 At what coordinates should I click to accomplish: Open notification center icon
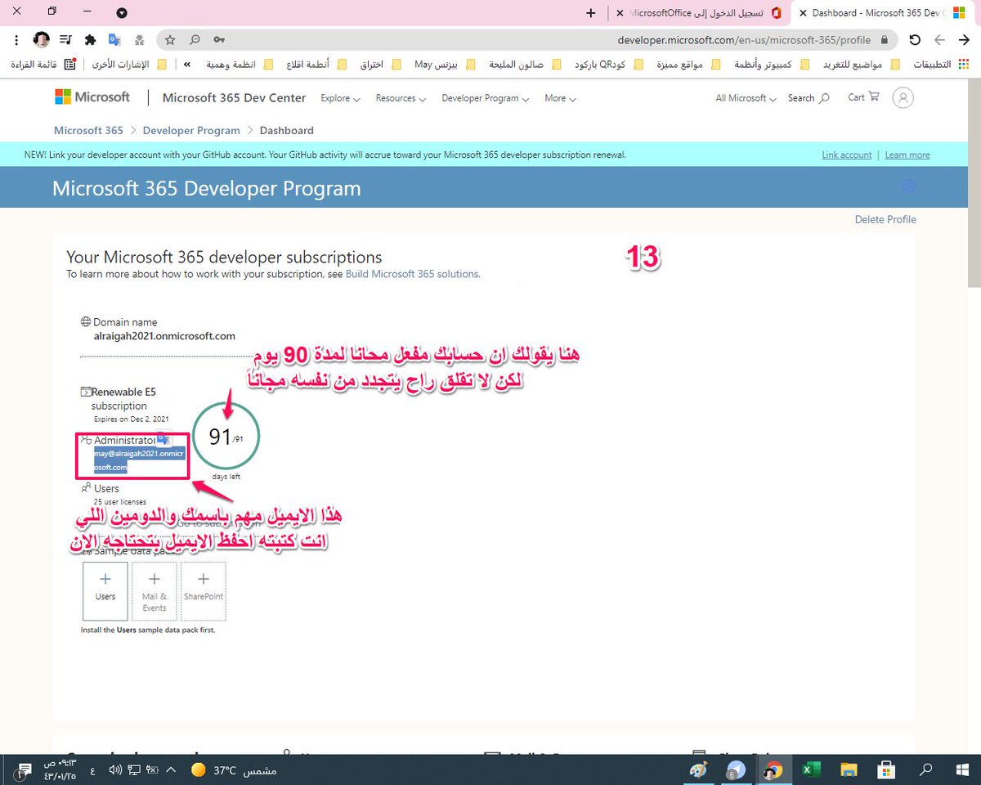(25, 769)
